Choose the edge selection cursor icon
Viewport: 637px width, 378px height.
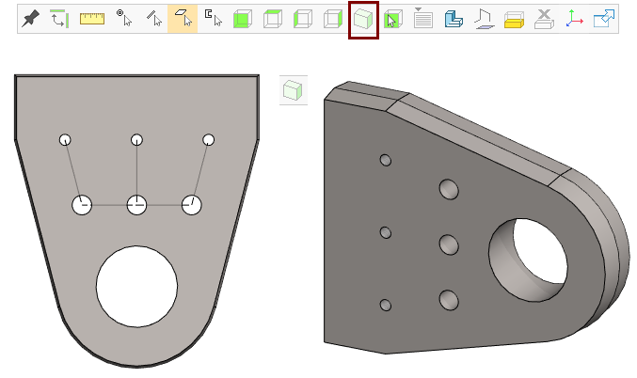[153, 19]
